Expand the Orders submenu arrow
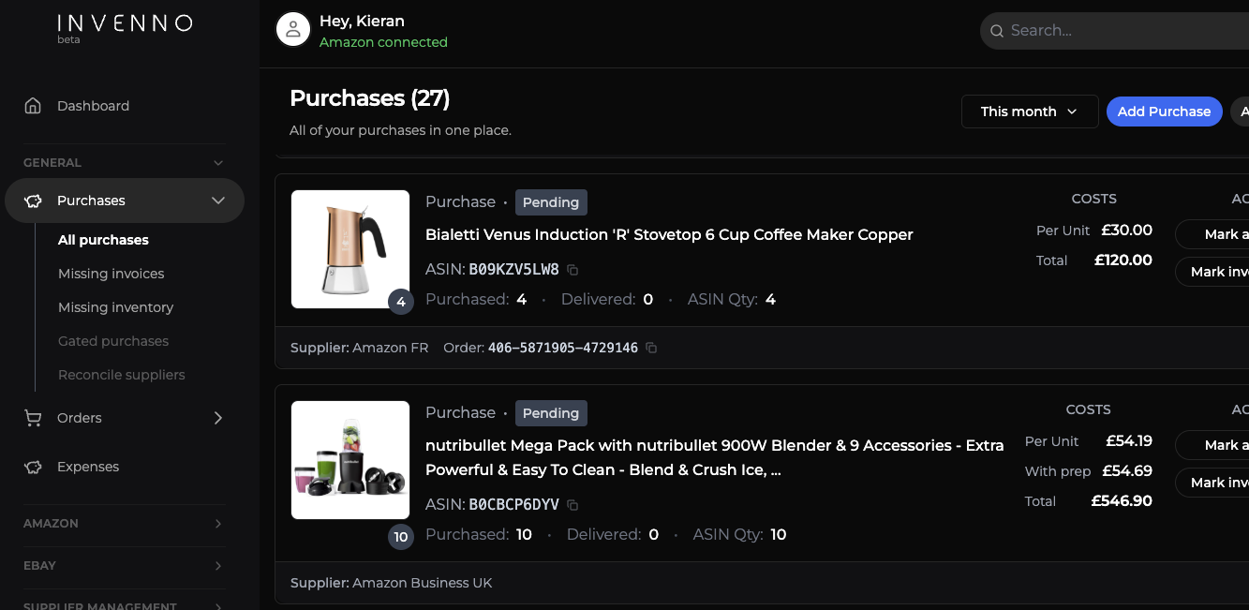The height and width of the screenshot is (610, 1249). [218, 418]
